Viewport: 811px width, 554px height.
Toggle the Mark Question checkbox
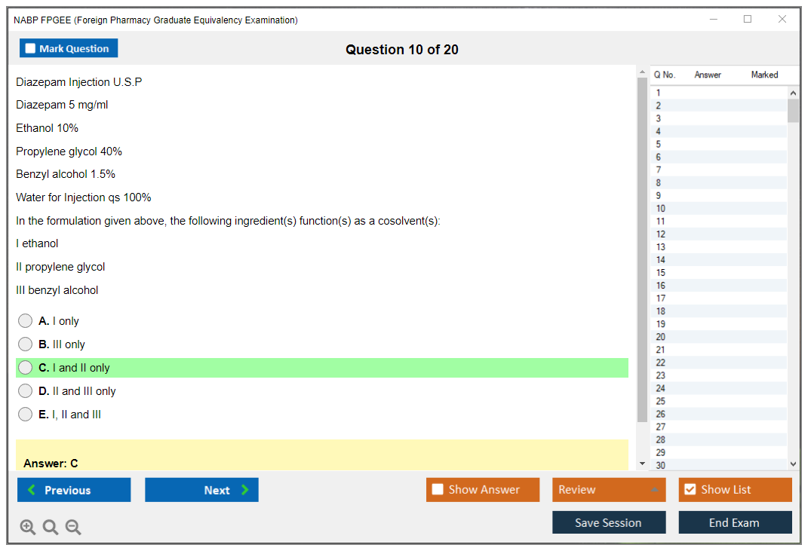click(x=31, y=49)
